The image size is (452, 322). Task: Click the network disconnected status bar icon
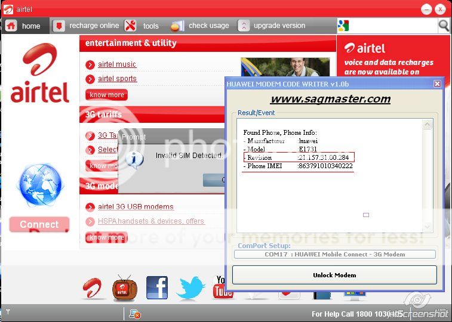click(x=134, y=314)
